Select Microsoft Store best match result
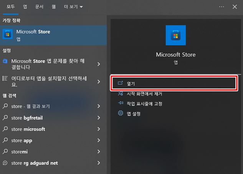This screenshot has height=174, width=243. pos(53,35)
